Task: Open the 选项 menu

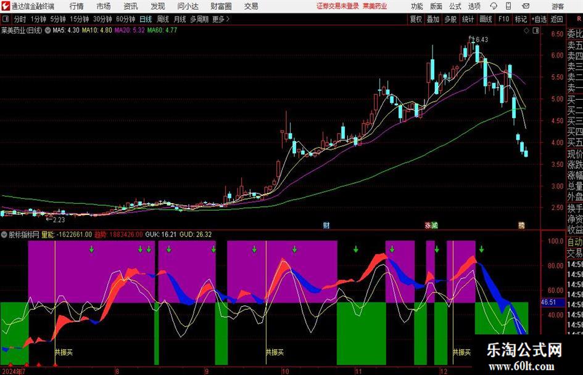Action: (x=474, y=6)
